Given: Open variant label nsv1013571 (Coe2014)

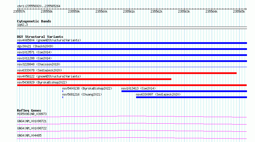Looking at the screenshot, I should coord(34,52).
